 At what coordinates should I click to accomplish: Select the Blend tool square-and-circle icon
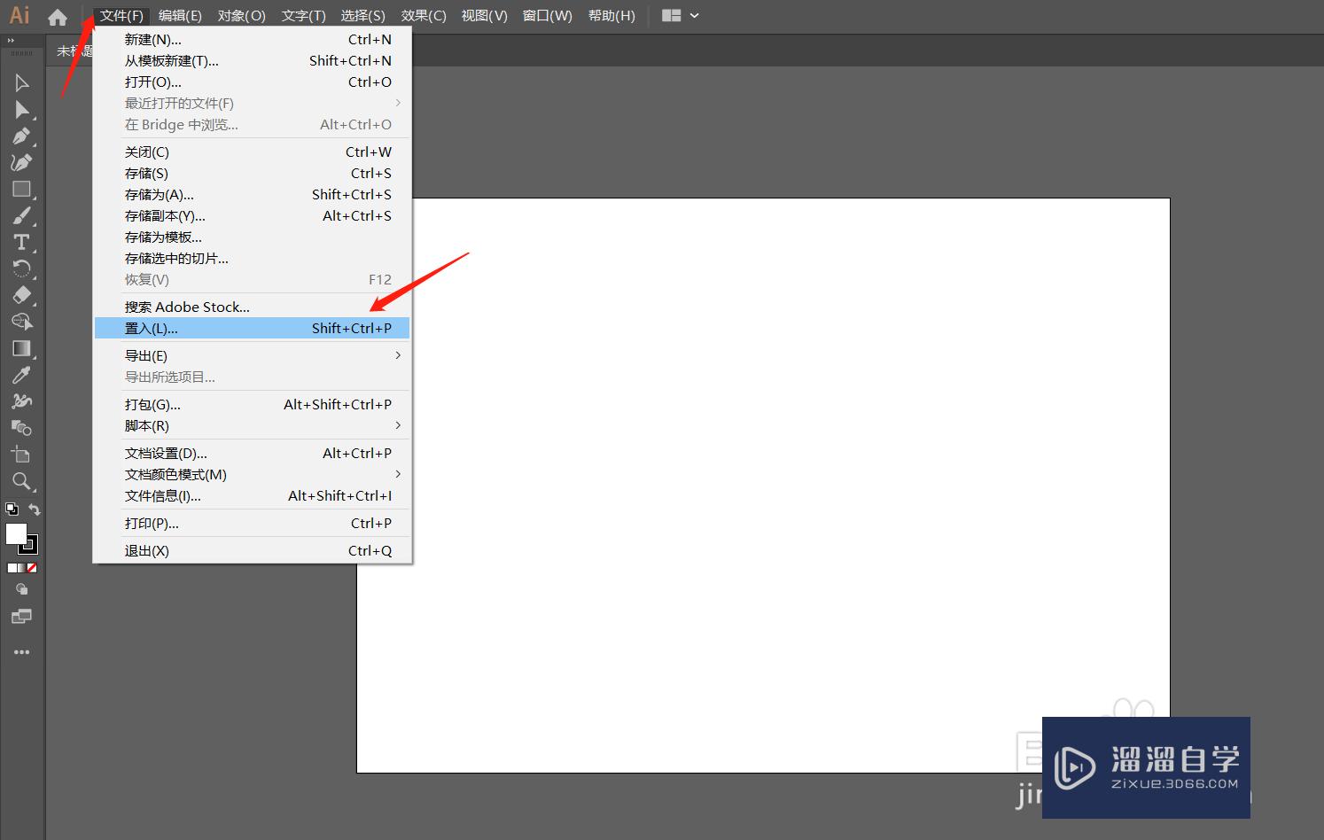22,429
